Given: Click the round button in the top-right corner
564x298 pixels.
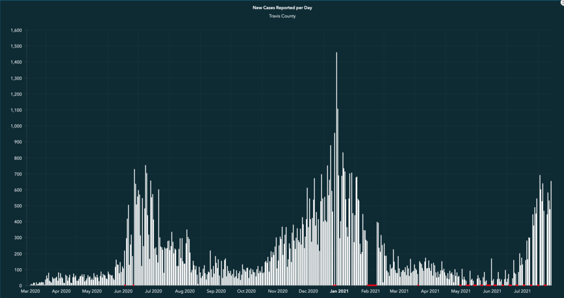Looking at the screenshot, I should (x=562, y=2).
